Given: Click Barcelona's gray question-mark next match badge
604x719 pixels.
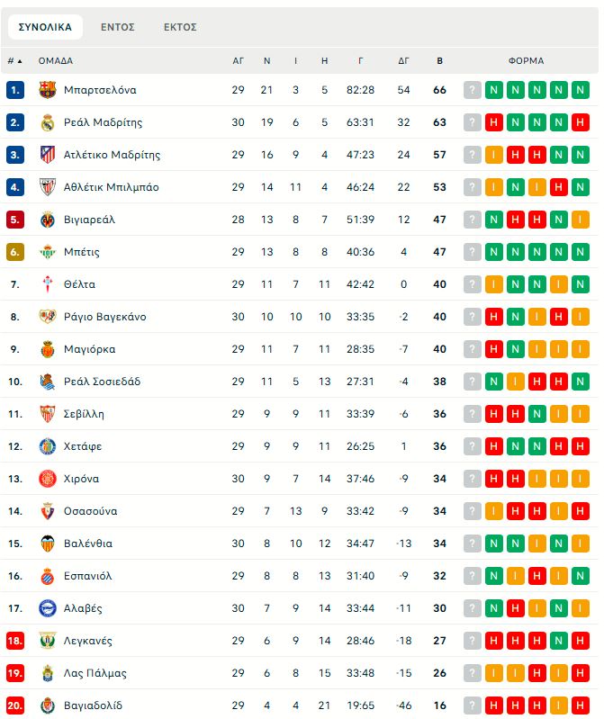Looking at the screenshot, I should [x=473, y=90].
